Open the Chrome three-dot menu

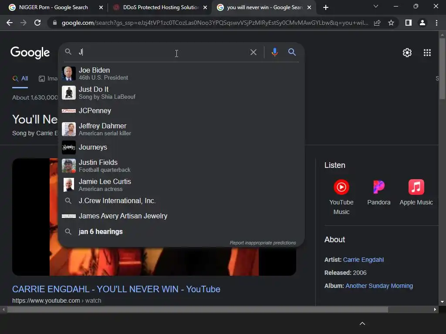click(x=436, y=23)
